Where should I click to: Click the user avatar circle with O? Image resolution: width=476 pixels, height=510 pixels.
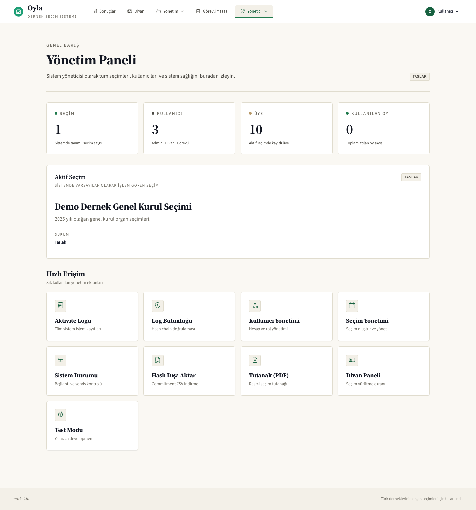[430, 11]
